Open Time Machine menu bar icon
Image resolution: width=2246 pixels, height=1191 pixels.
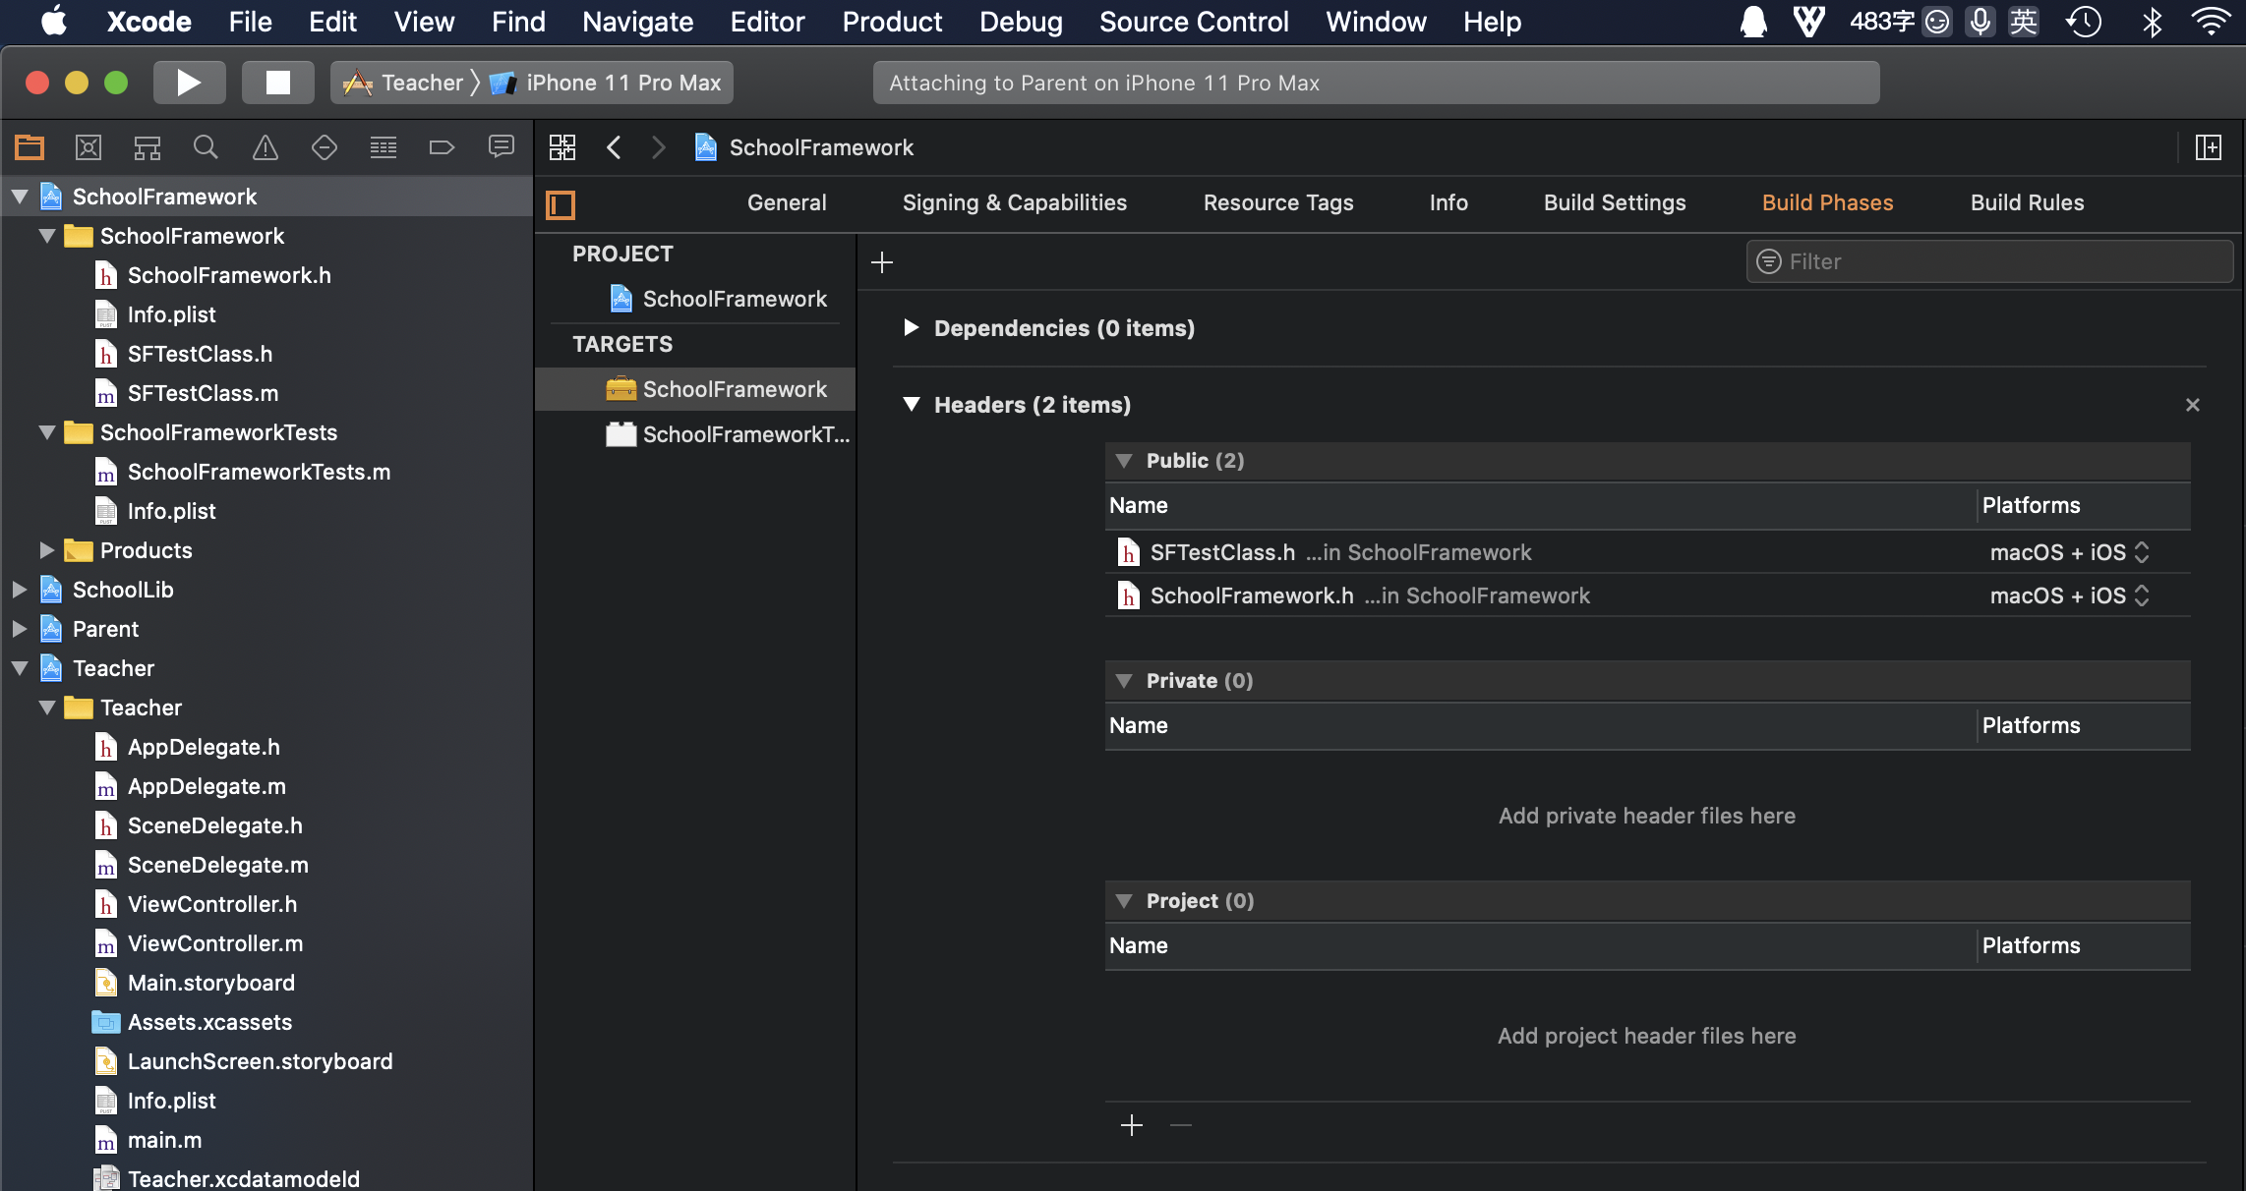click(2084, 22)
